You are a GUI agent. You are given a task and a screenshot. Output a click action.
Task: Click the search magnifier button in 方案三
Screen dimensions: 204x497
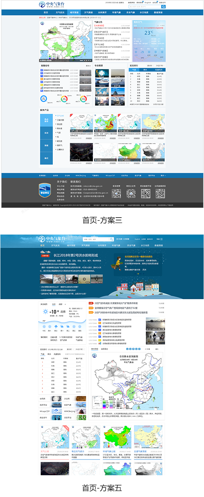[x=163, y=7]
